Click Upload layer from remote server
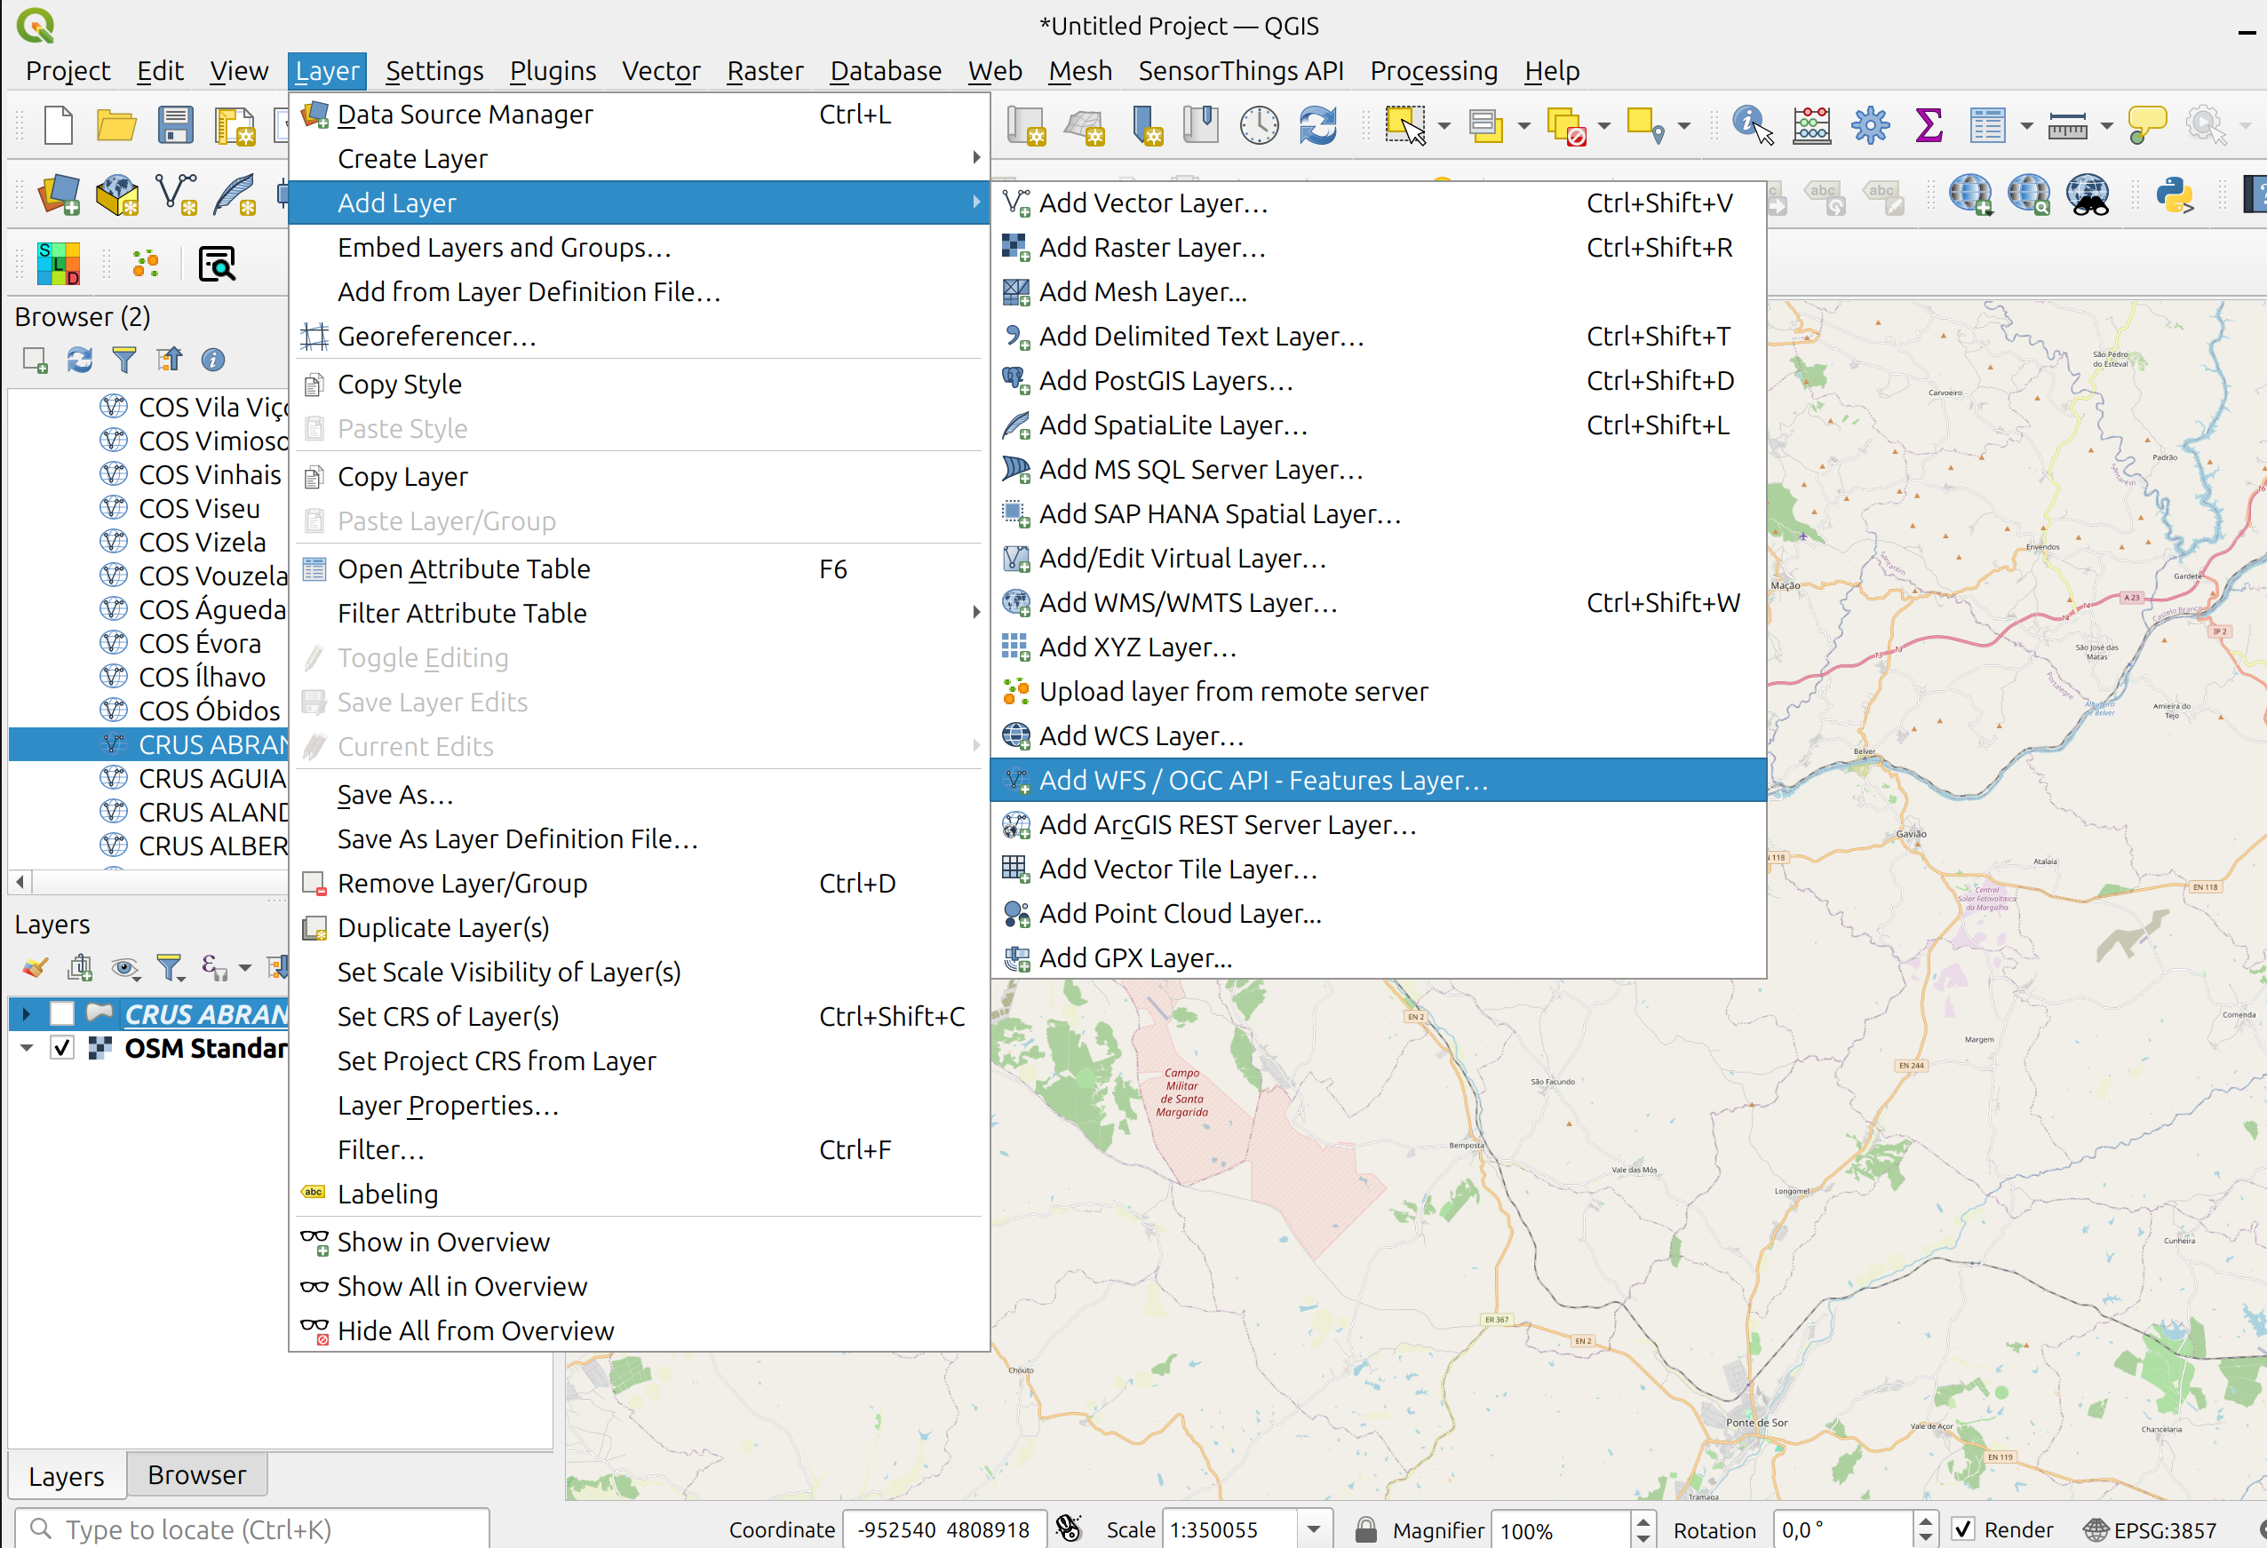The height and width of the screenshot is (1548, 2267). (1379, 691)
